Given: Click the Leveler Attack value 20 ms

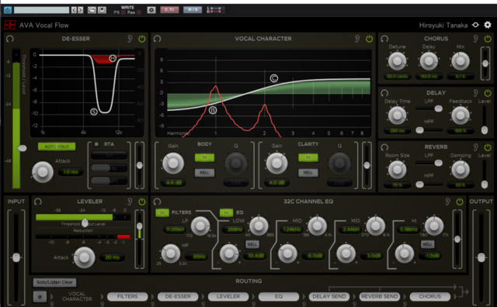Looking at the screenshot, I should [112, 257].
